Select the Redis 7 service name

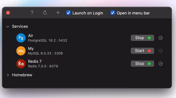pyautogui.click(x=35, y=61)
